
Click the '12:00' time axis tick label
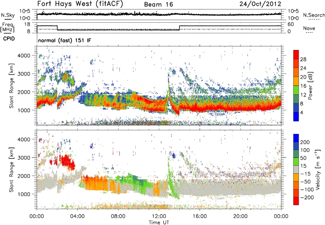[159, 216]
